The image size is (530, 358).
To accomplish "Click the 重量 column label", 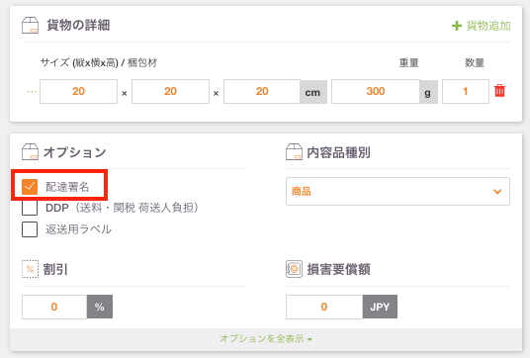I will click(409, 62).
